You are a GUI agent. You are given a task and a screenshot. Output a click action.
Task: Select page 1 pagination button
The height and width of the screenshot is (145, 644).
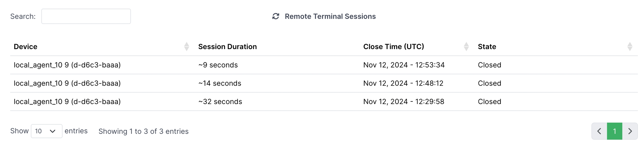point(614,131)
